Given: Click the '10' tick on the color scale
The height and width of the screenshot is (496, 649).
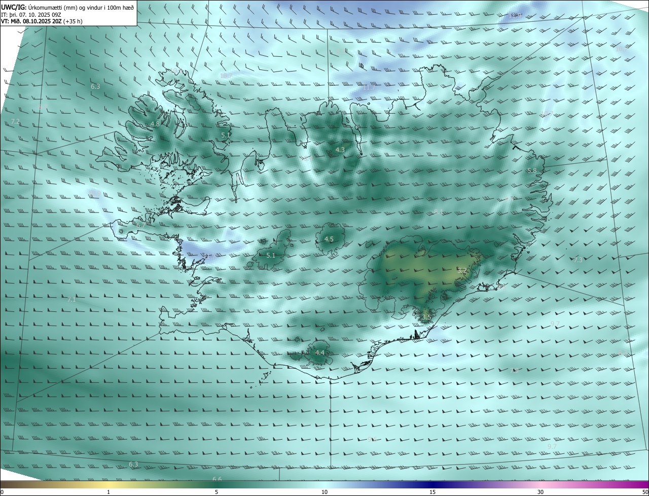Looking at the screenshot, I should [324, 492].
